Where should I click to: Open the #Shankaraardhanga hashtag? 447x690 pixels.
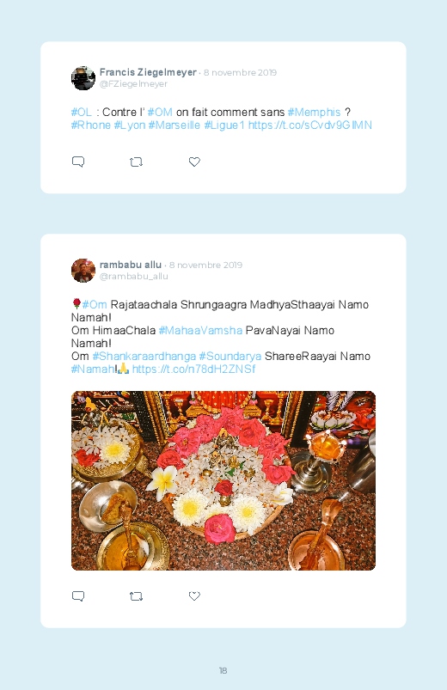(x=144, y=356)
